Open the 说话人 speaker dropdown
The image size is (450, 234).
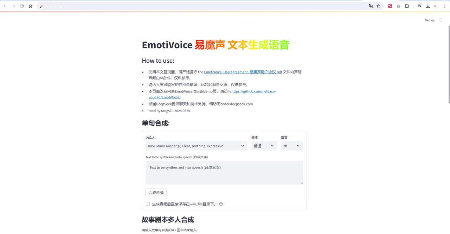pos(196,146)
